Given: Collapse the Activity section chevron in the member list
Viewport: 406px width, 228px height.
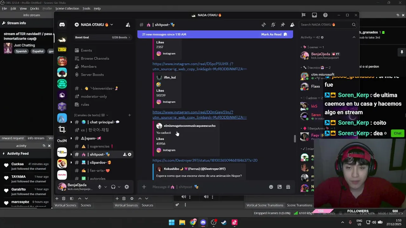Looking at the screenshot, I should click(354, 37).
